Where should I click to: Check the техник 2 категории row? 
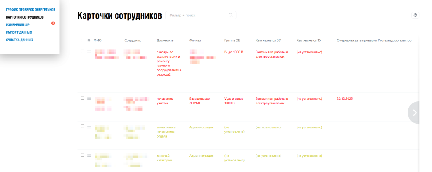tap(83, 155)
